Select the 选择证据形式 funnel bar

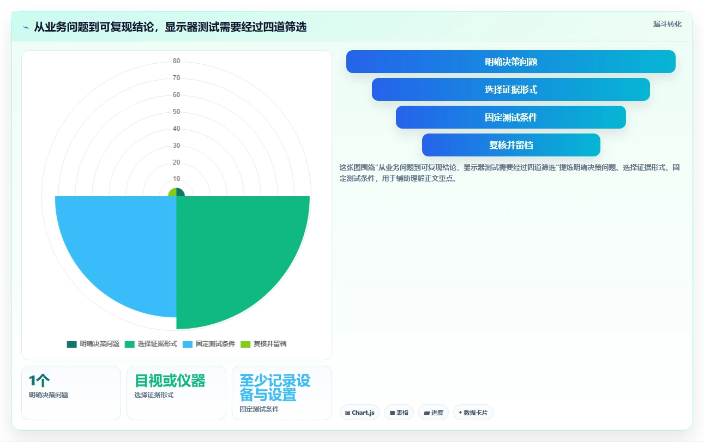[x=511, y=89]
